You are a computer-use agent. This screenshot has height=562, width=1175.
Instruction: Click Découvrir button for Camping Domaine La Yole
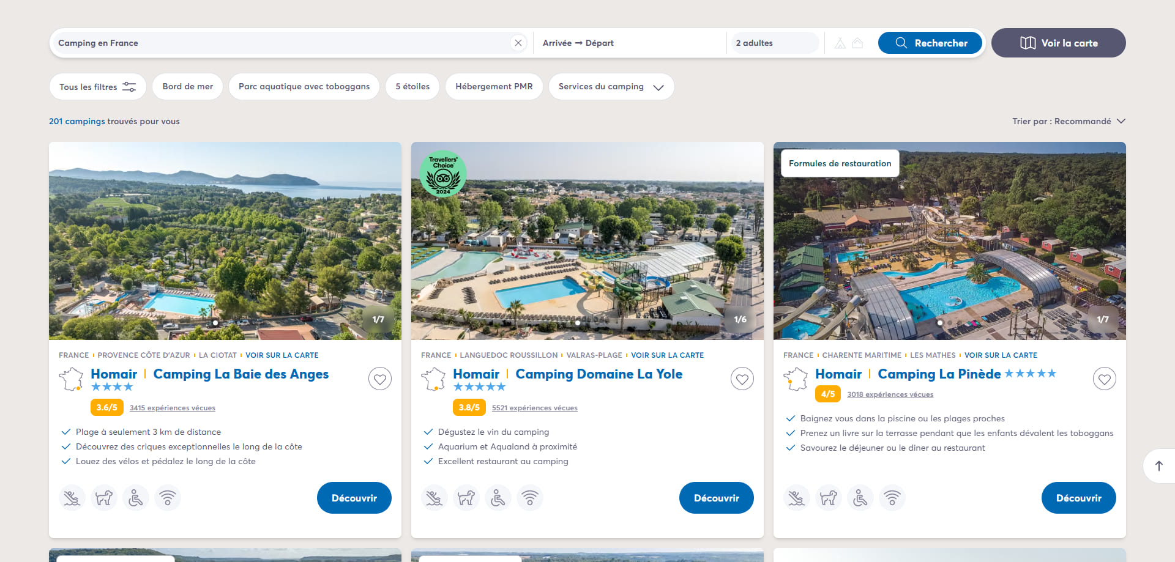[717, 498]
